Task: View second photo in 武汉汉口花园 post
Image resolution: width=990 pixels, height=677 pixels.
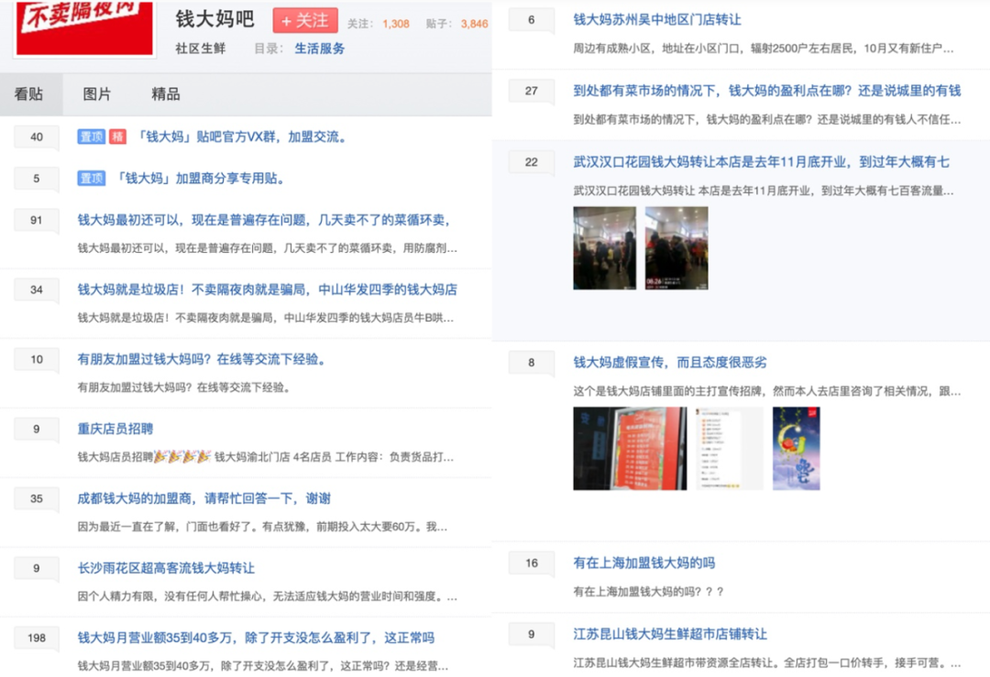Action: click(x=676, y=248)
